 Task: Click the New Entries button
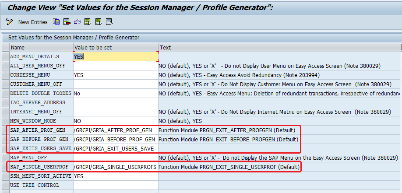32,22
